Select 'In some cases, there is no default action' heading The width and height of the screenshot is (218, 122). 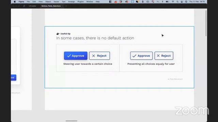[95, 38]
